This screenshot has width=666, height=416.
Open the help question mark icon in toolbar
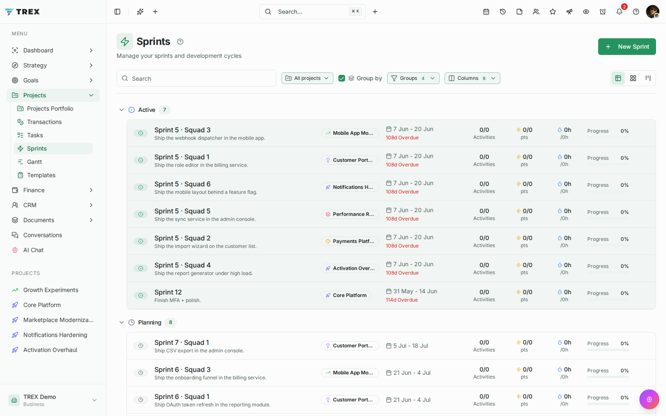pyautogui.click(x=636, y=12)
